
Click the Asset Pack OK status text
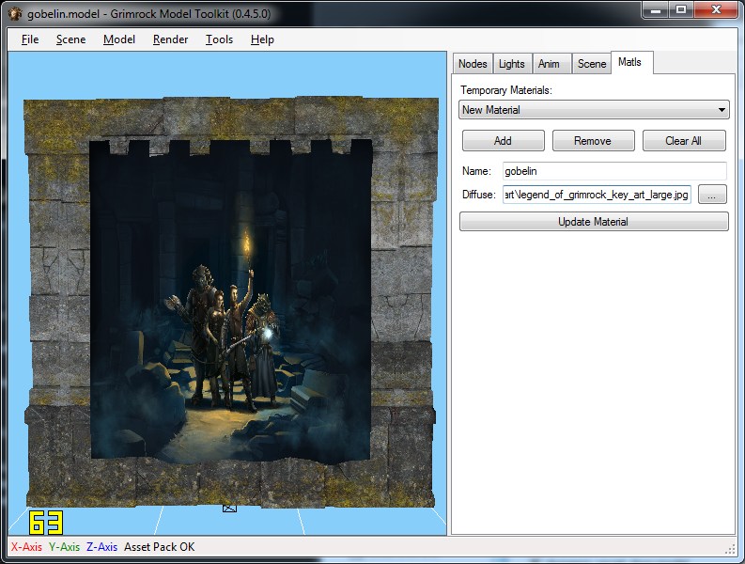tap(160, 547)
